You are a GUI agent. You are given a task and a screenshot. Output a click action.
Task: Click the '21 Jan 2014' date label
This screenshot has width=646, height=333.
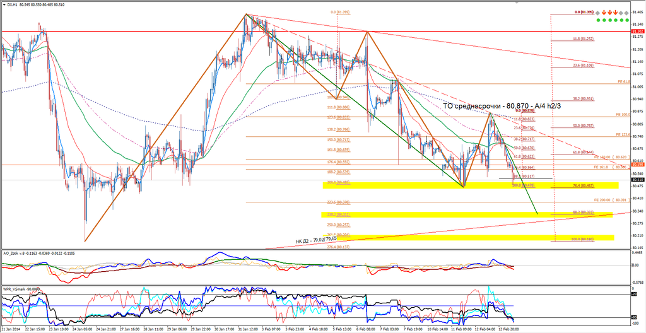pyautogui.click(x=11, y=329)
